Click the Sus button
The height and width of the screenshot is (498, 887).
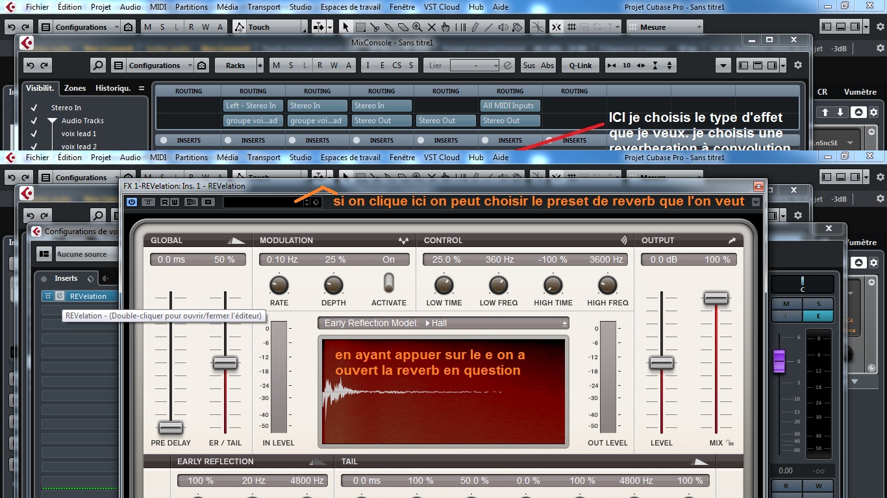[529, 65]
